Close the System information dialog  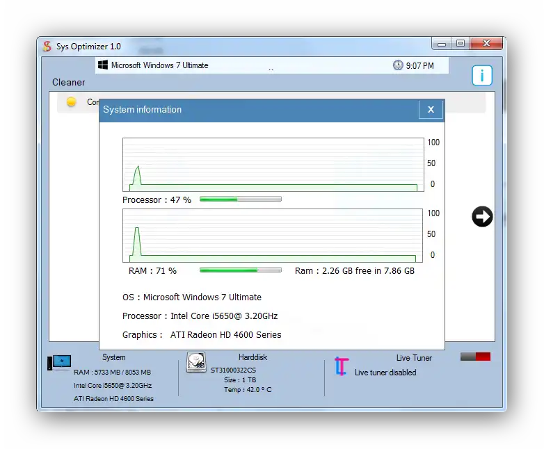click(431, 110)
